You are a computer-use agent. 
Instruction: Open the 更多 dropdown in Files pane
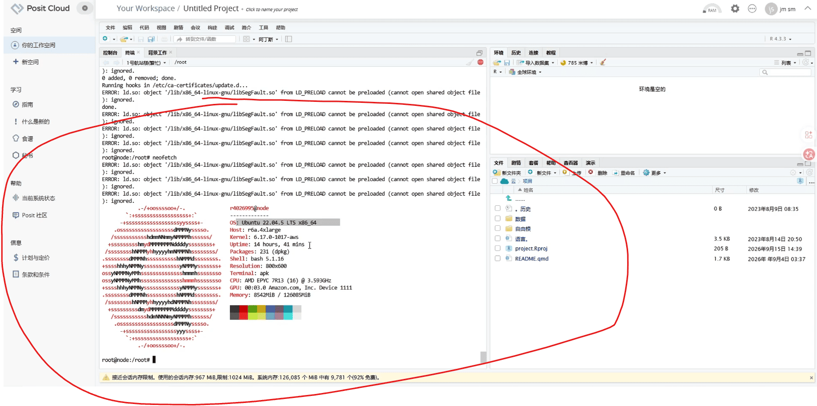655,173
